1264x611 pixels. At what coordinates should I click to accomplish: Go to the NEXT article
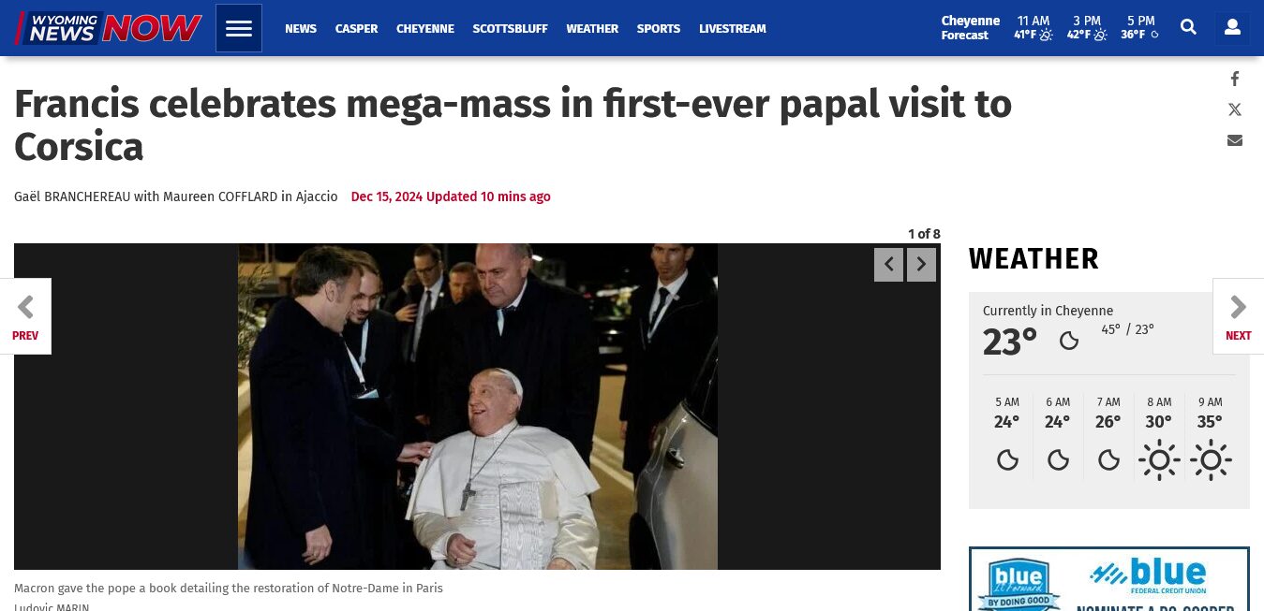[x=1238, y=316]
